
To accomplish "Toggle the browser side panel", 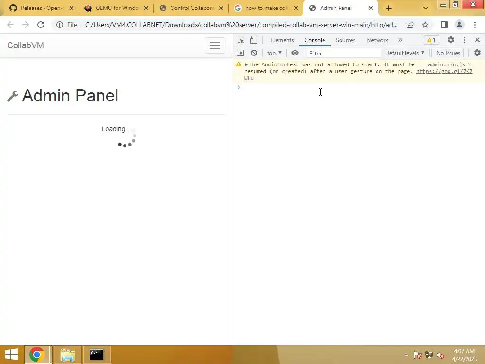I will click(x=444, y=25).
